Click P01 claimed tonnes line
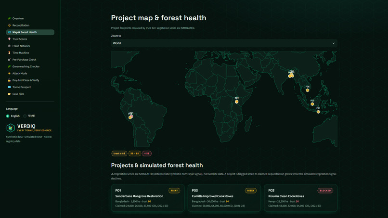 [x=142, y=206]
